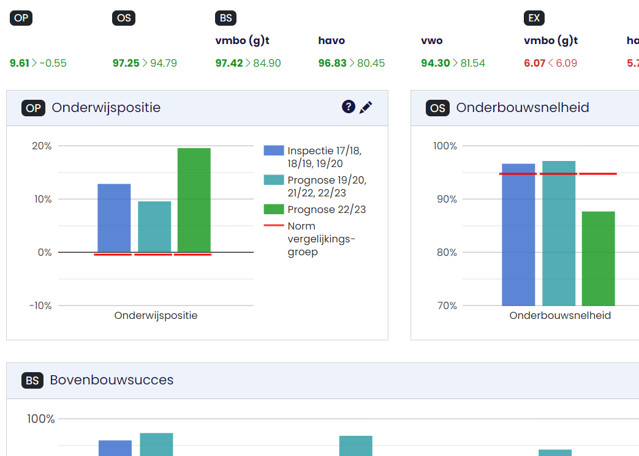Click the vwo label in the BS summary
The height and width of the screenshot is (456, 639).
tap(431, 41)
